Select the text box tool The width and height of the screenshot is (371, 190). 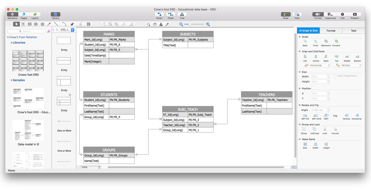23,24
